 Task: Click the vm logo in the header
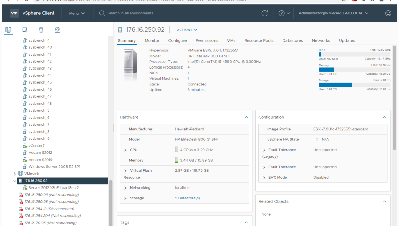pos(14,13)
